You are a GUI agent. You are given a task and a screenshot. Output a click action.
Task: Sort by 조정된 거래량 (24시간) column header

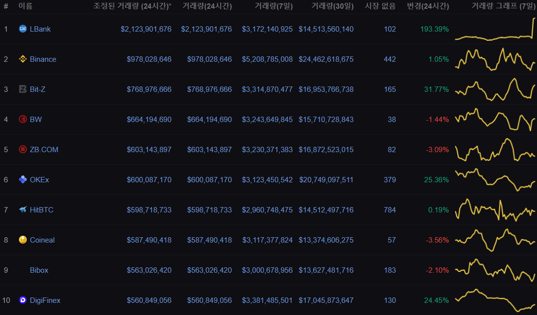click(x=132, y=6)
